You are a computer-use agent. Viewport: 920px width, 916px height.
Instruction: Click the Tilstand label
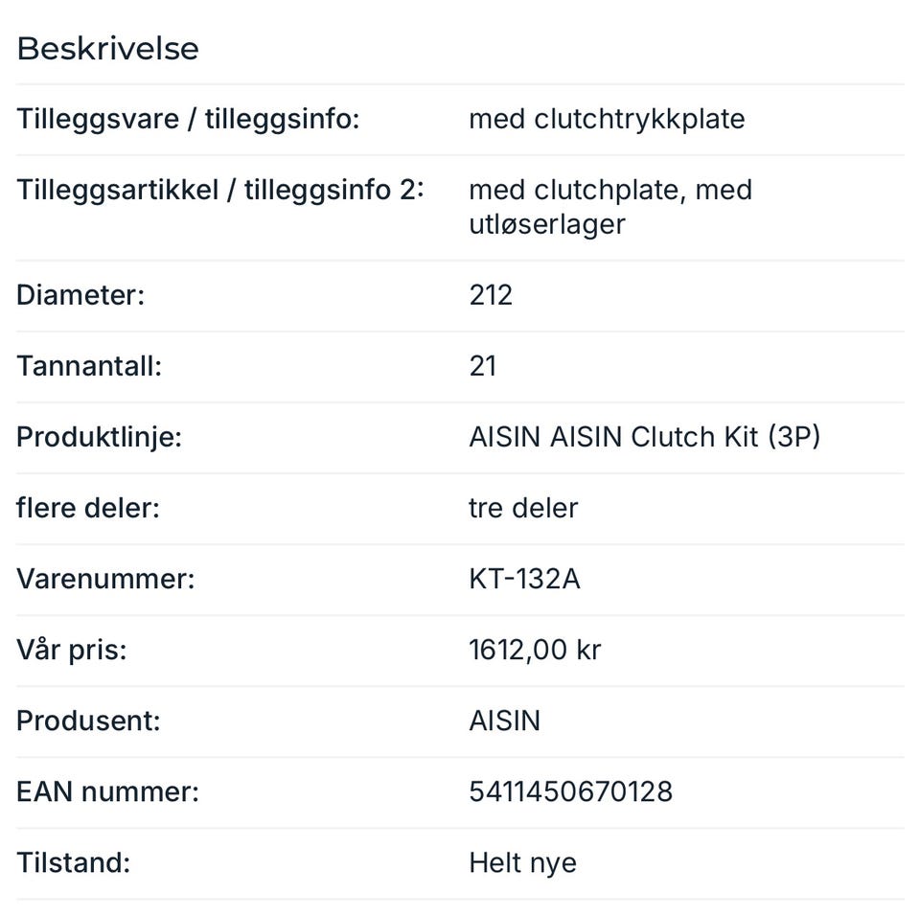(74, 863)
